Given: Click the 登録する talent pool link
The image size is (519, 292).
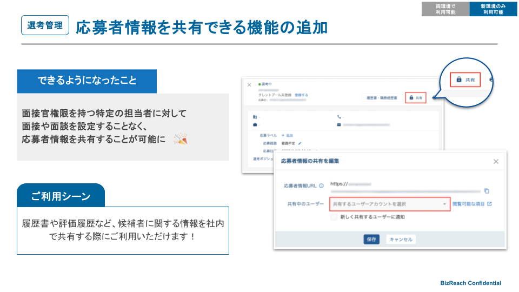Looking at the screenshot, I should (x=301, y=95).
